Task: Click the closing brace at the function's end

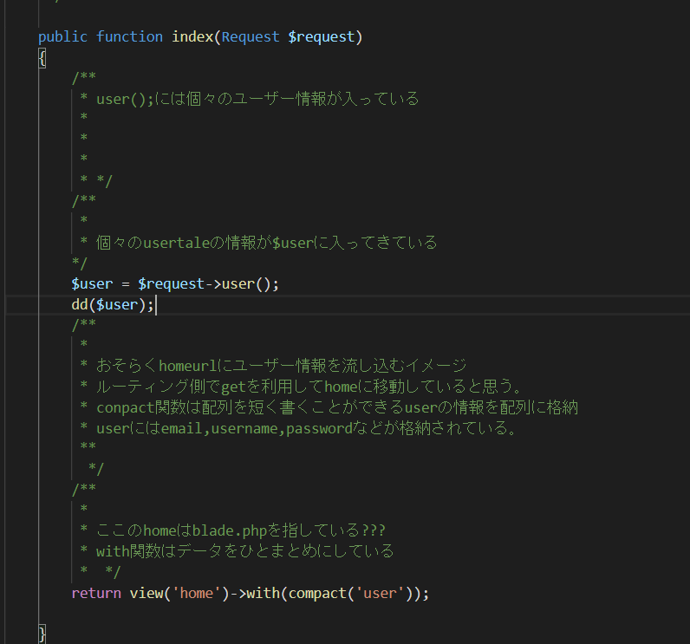Action: tap(42, 634)
